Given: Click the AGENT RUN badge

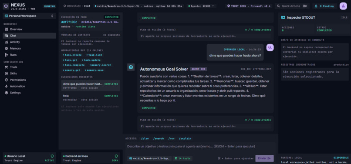Looking at the screenshot, I should pyautogui.click(x=198, y=69).
